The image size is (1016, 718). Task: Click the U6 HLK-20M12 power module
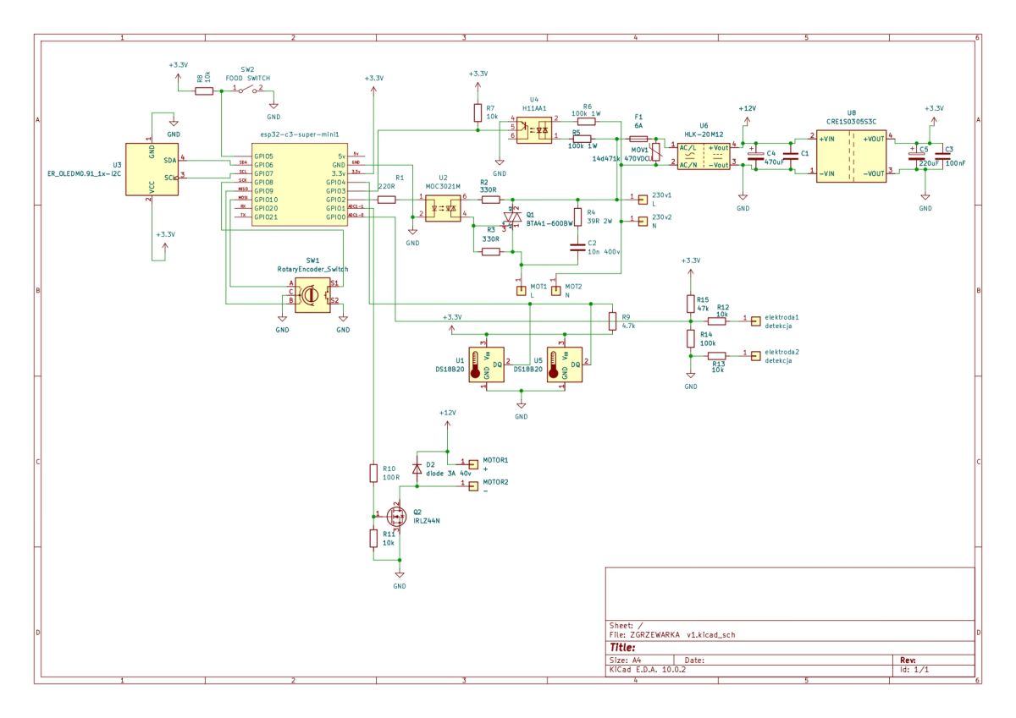pyautogui.click(x=704, y=156)
